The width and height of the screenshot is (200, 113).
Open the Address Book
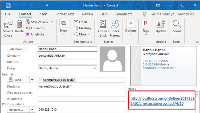point(103,28)
